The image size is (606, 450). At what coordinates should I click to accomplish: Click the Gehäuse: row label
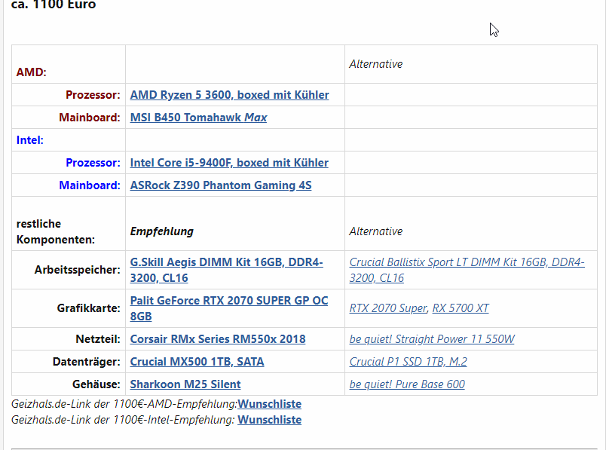click(x=96, y=384)
